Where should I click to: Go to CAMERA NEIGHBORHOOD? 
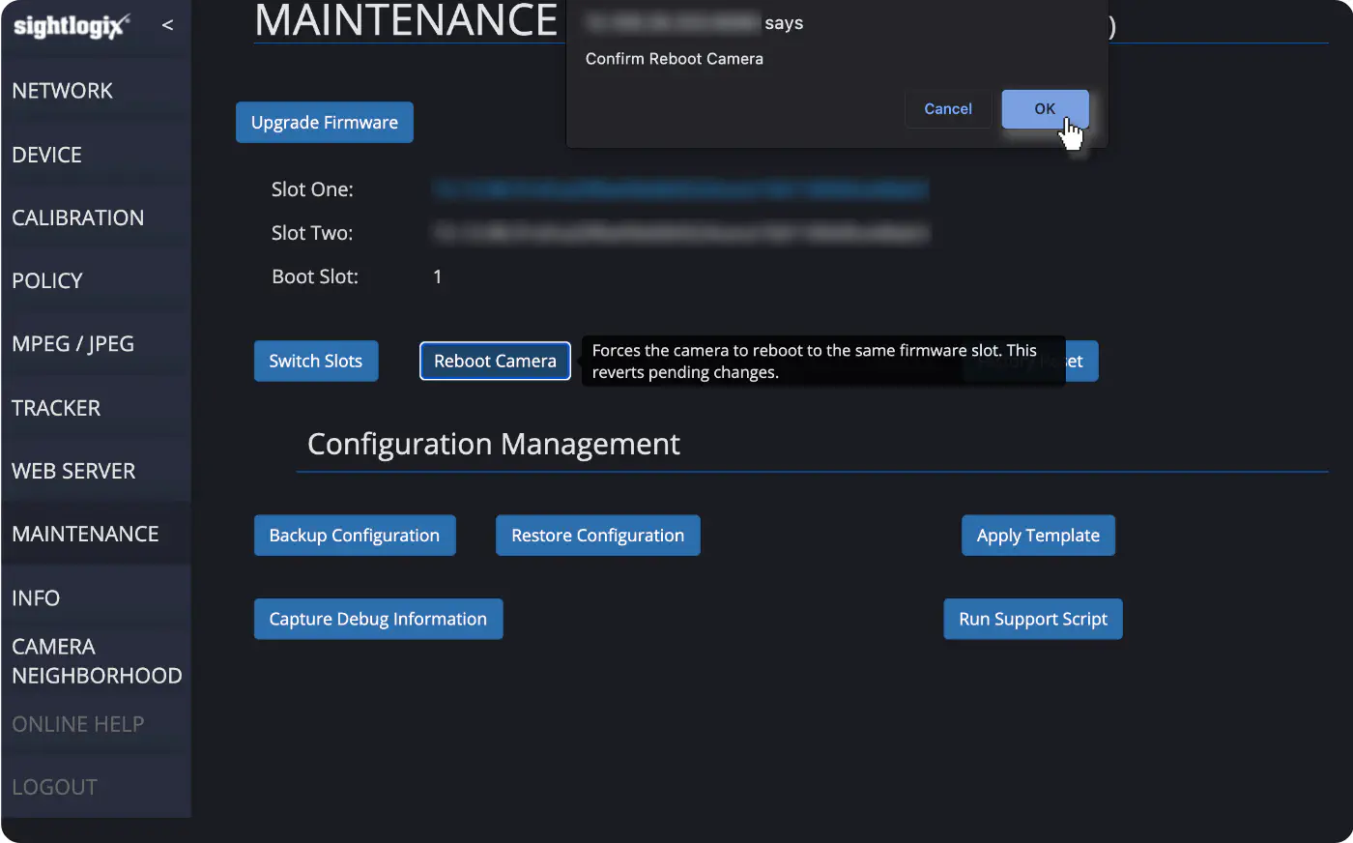pyautogui.click(x=97, y=661)
